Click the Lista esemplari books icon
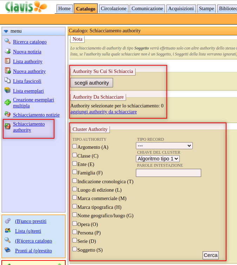 pyautogui.click(x=7, y=91)
